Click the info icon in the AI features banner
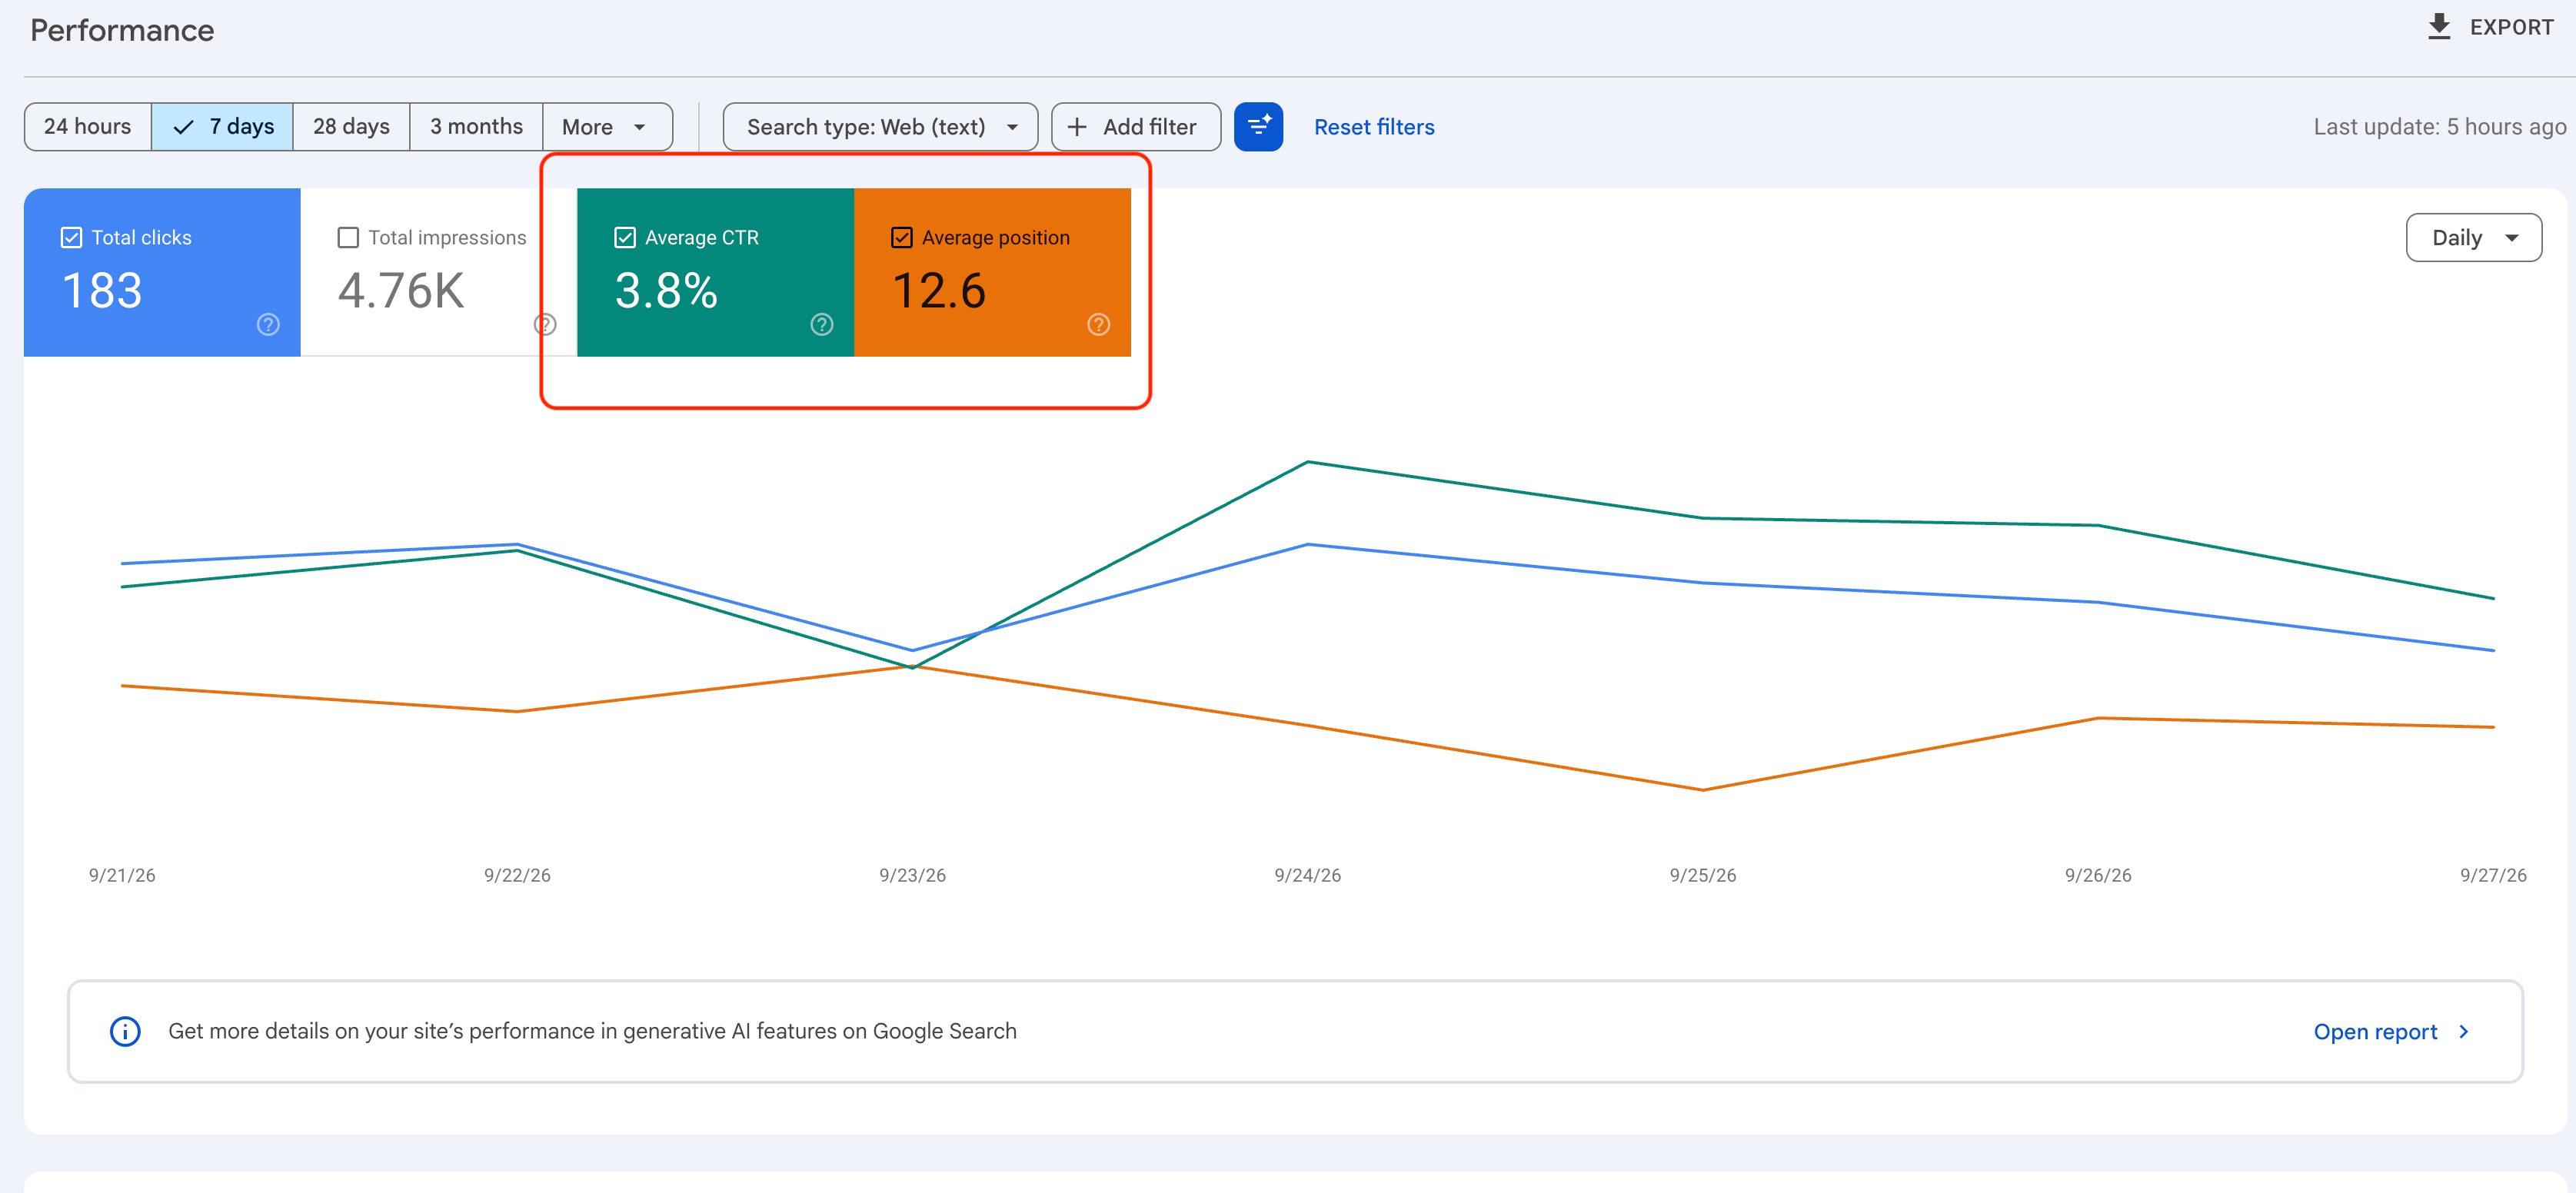The height and width of the screenshot is (1193, 2576). 125,1031
